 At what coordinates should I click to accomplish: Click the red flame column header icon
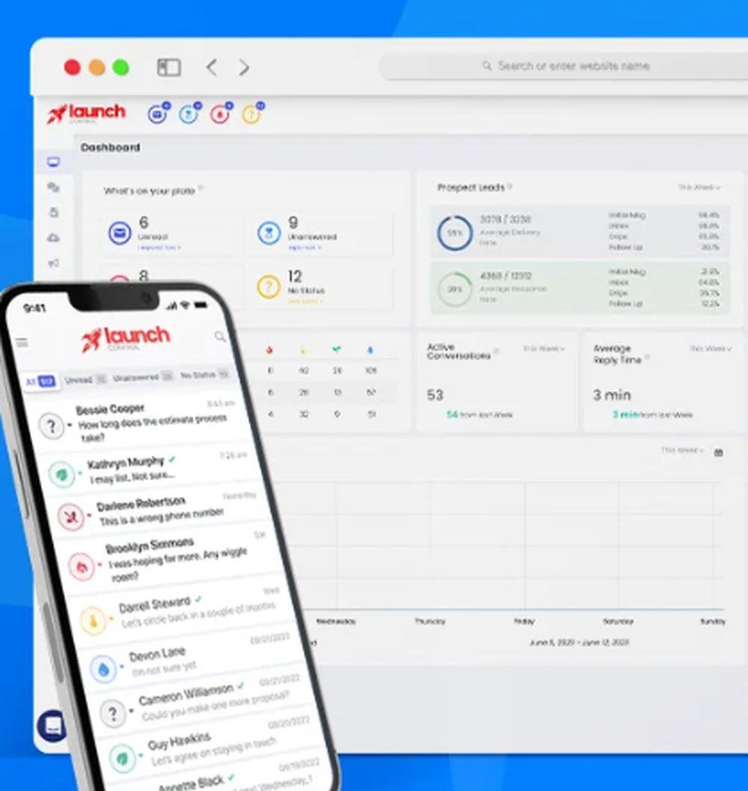[269, 349]
